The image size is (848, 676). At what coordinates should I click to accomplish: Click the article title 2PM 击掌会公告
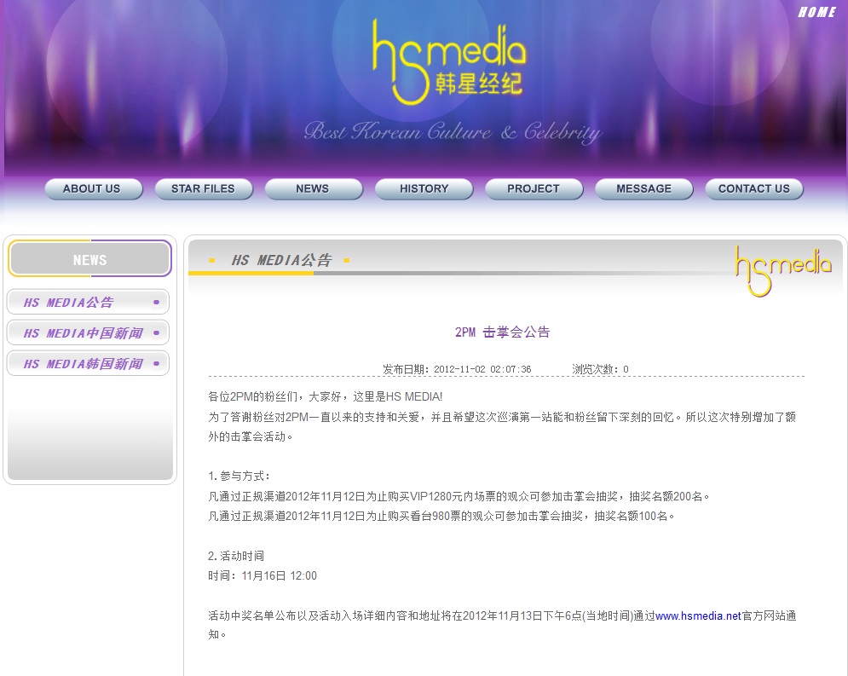click(503, 332)
